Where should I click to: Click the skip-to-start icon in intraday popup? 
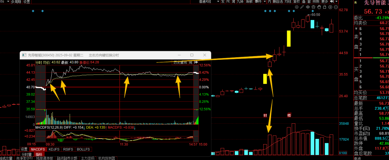pos(196,62)
